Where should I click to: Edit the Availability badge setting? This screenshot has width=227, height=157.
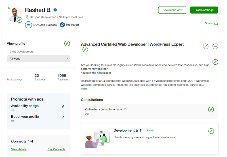[x=63, y=106]
